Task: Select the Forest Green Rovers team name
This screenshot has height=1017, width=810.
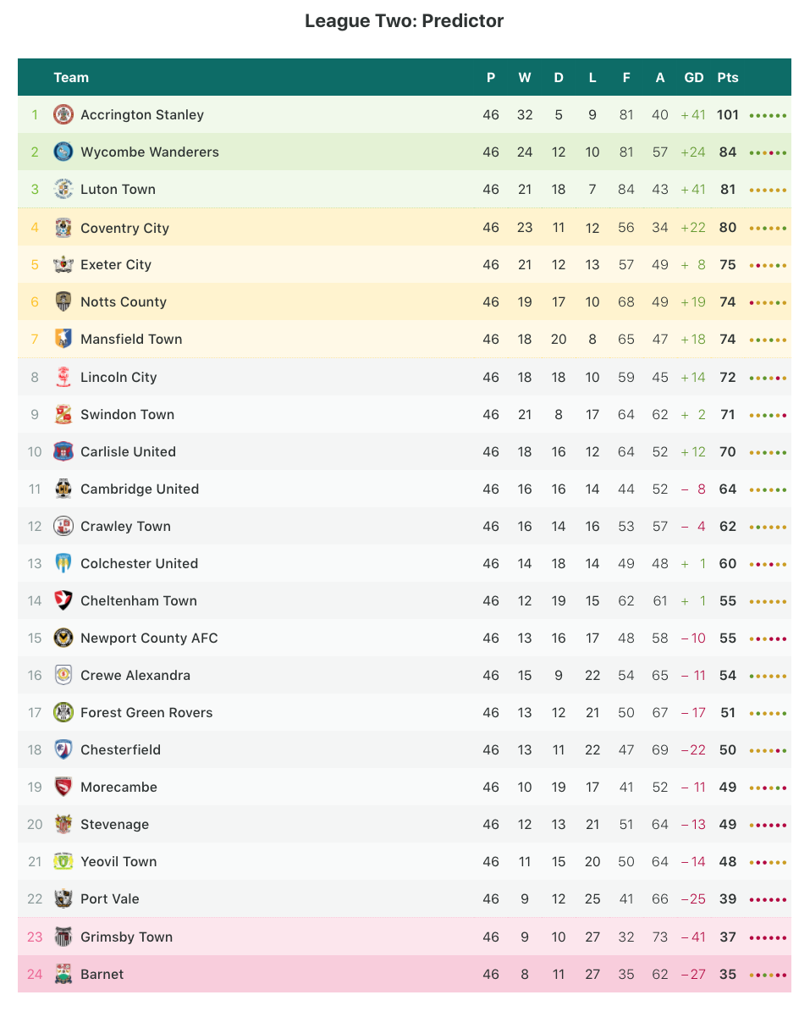Action: [146, 712]
